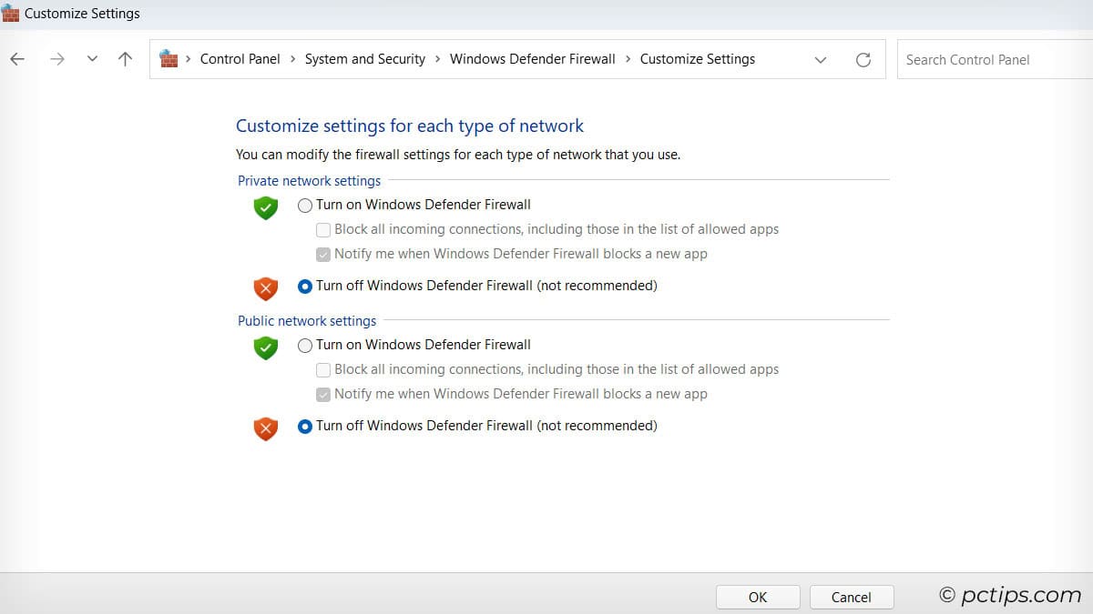
Task: Check notify me when Firewall blocks a new app
Action: coord(323,254)
